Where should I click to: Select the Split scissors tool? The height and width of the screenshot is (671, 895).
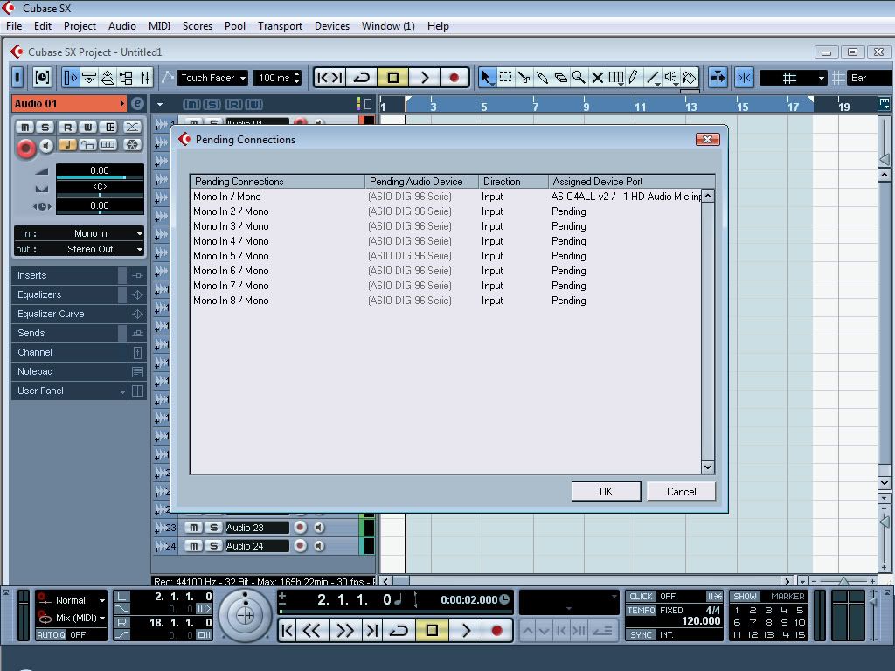point(524,78)
